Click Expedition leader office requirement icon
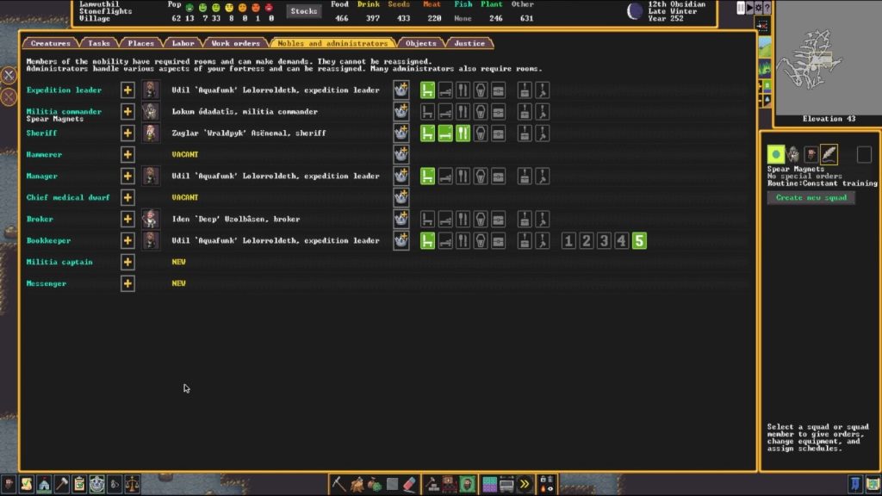 tap(427, 90)
